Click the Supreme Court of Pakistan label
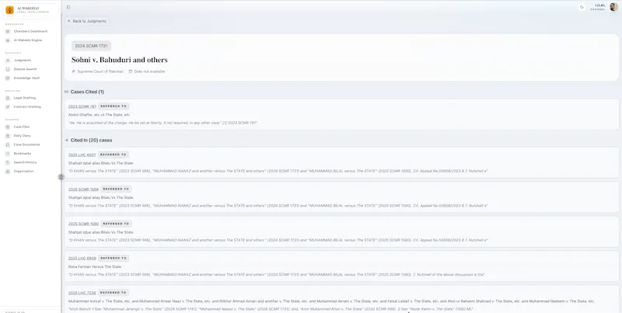Viewport: 622px width, 313px height. tap(100, 71)
